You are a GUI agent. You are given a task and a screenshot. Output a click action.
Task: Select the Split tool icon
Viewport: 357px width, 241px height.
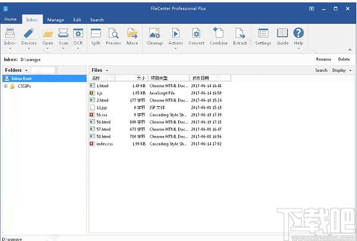96,33
